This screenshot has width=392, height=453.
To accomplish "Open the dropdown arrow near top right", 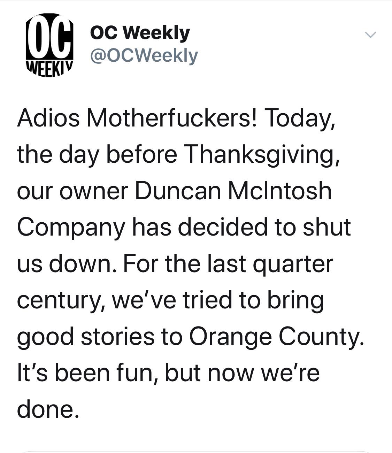I will pos(371,34).
